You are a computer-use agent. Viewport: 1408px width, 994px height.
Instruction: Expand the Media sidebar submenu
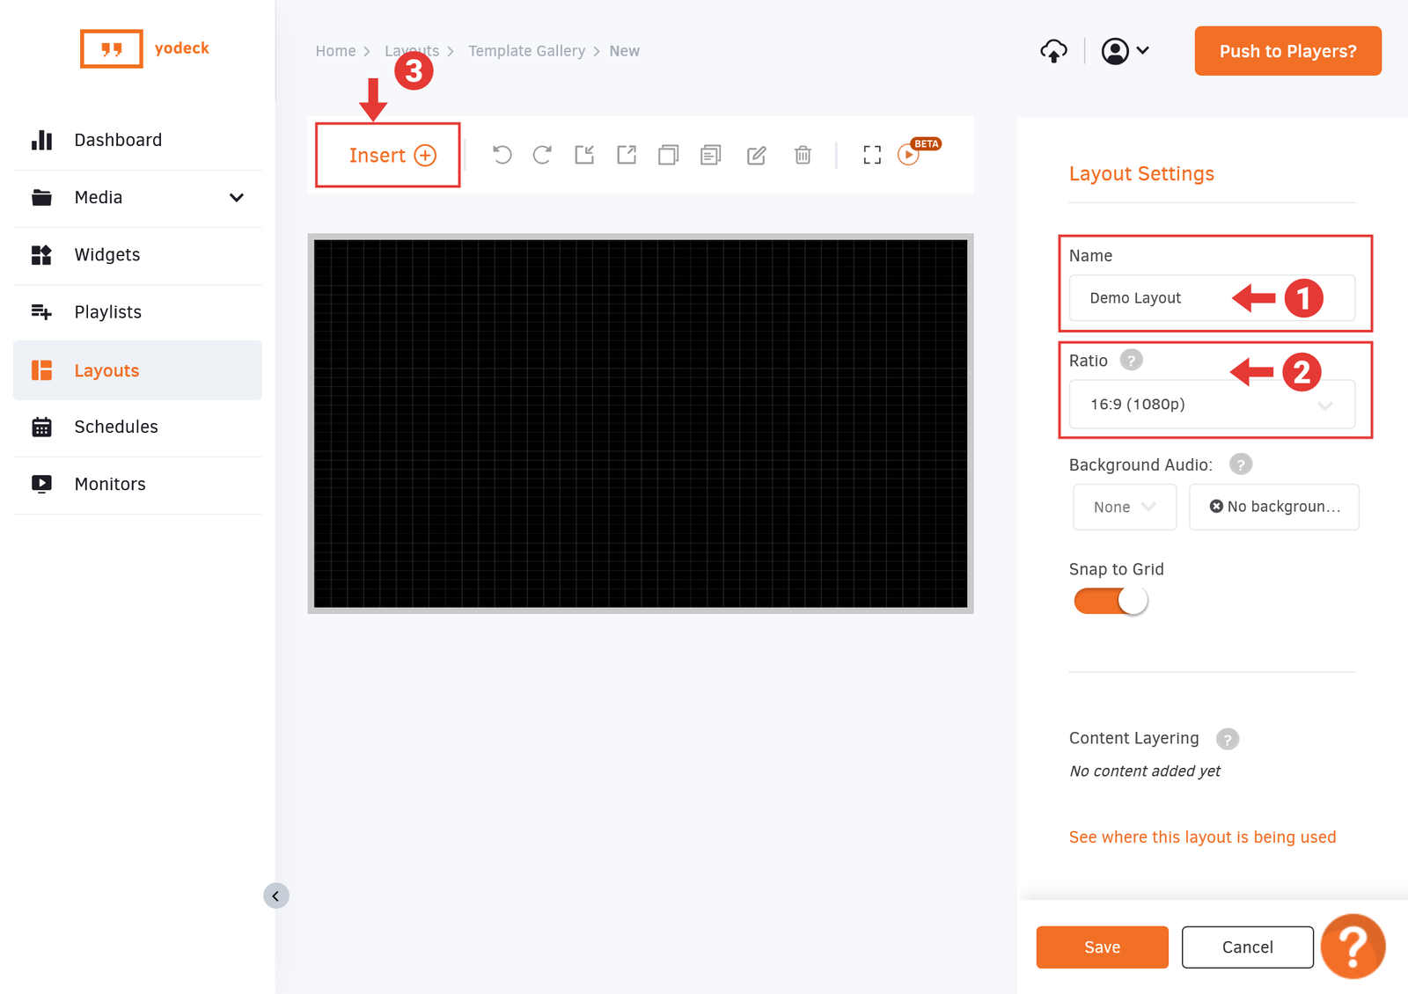pos(236,198)
